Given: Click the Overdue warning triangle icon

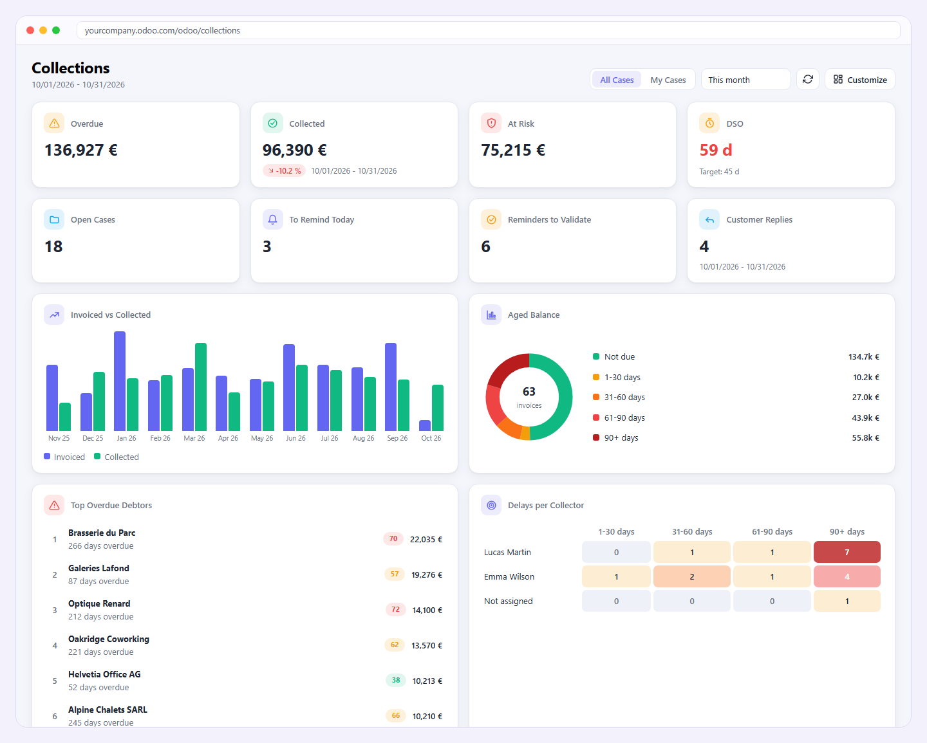Looking at the screenshot, I should click(x=54, y=123).
